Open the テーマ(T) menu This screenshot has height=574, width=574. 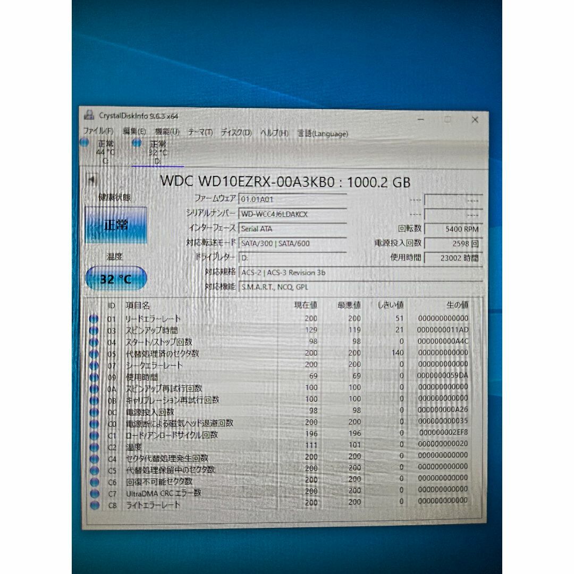point(200,132)
